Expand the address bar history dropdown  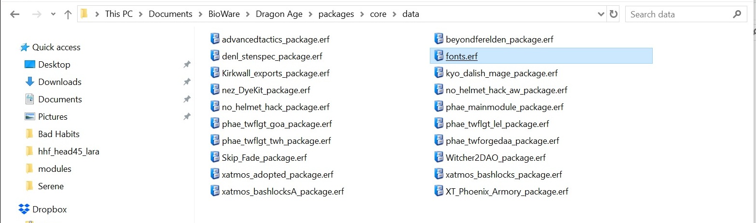pyautogui.click(x=601, y=14)
